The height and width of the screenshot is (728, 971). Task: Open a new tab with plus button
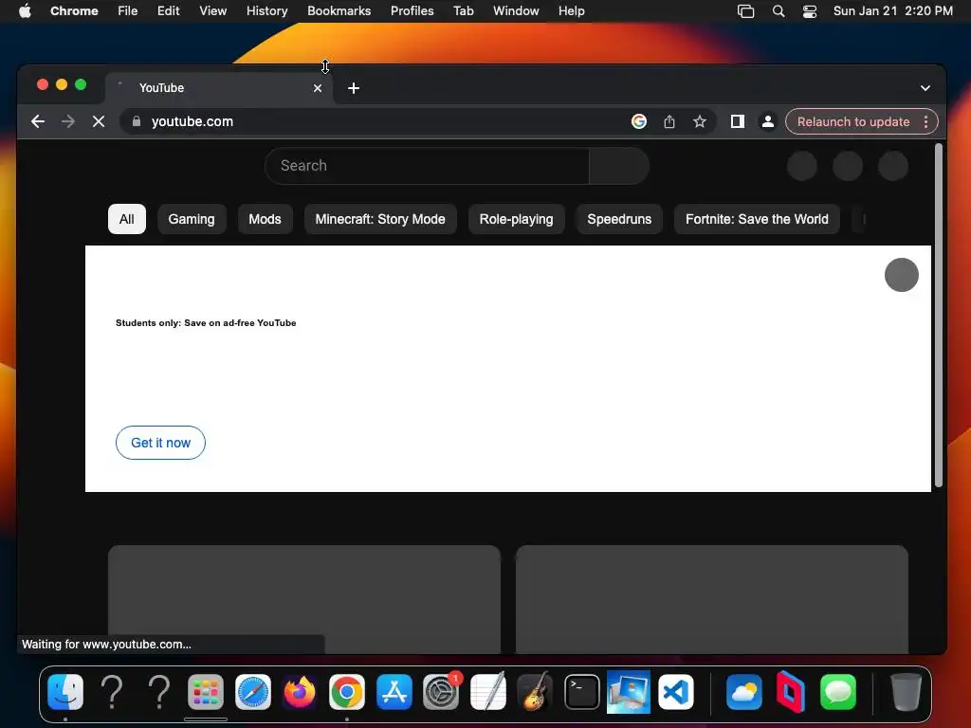(354, 88)
